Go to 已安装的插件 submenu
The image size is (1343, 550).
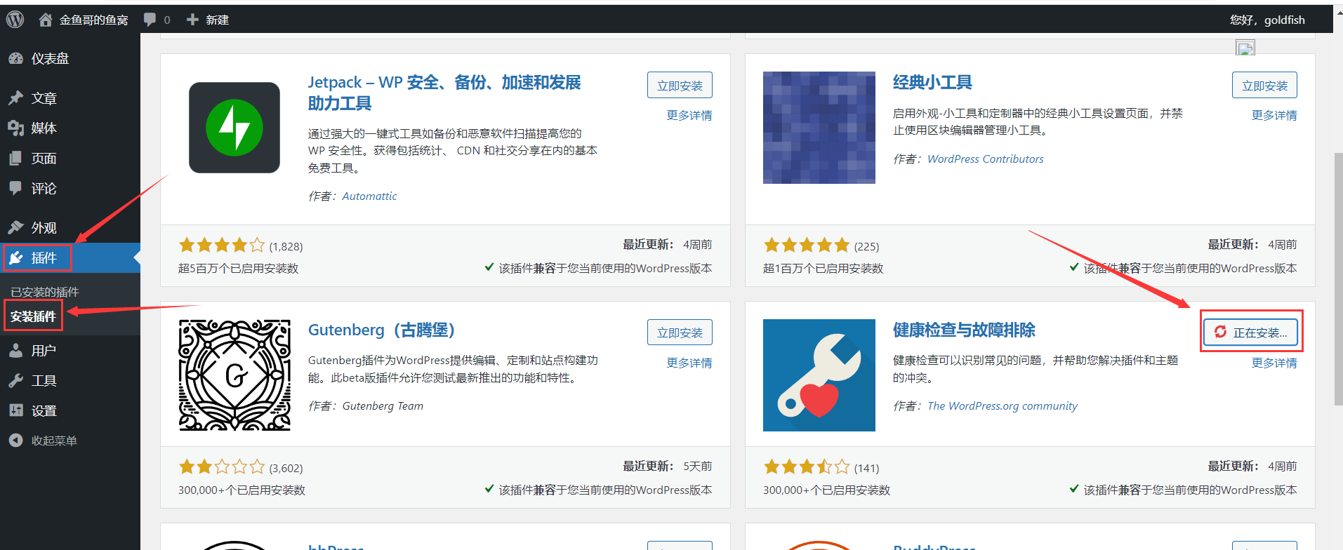[45, 292]
